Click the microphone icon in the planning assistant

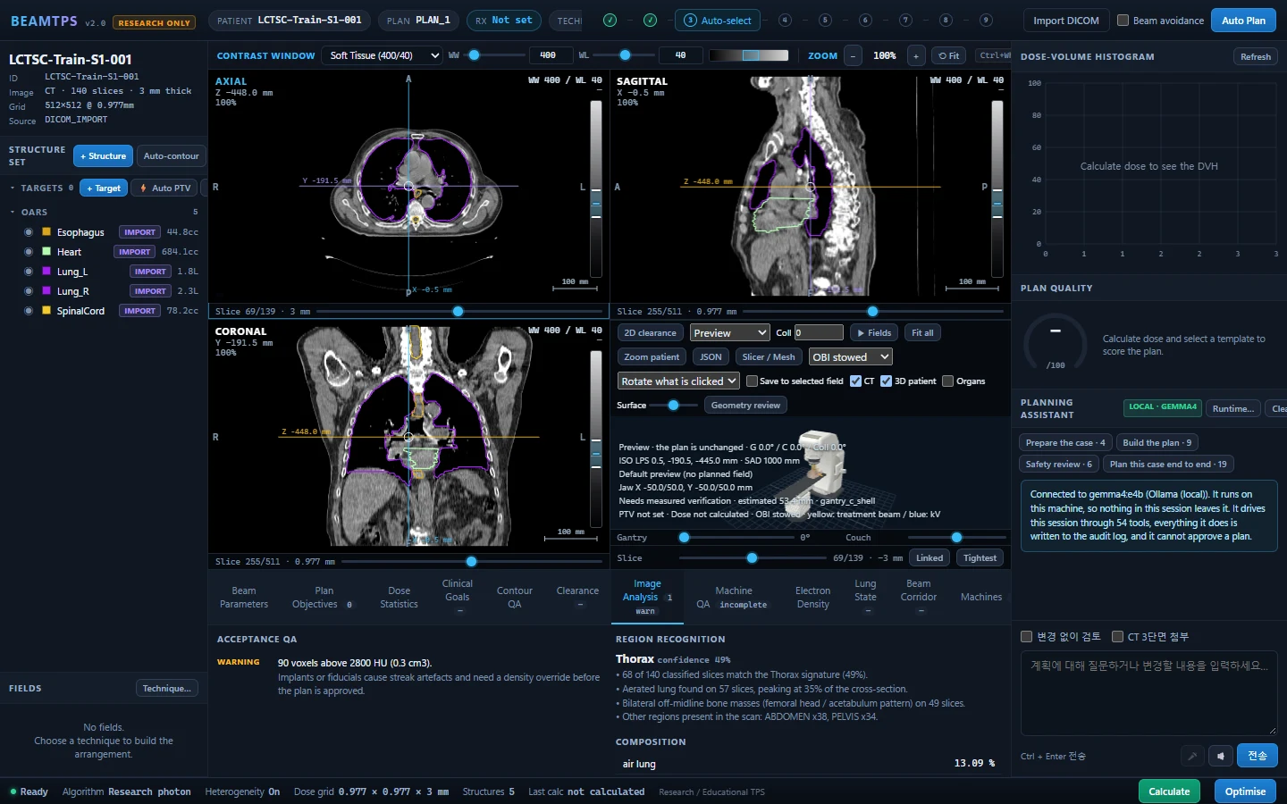[1192, 756]
